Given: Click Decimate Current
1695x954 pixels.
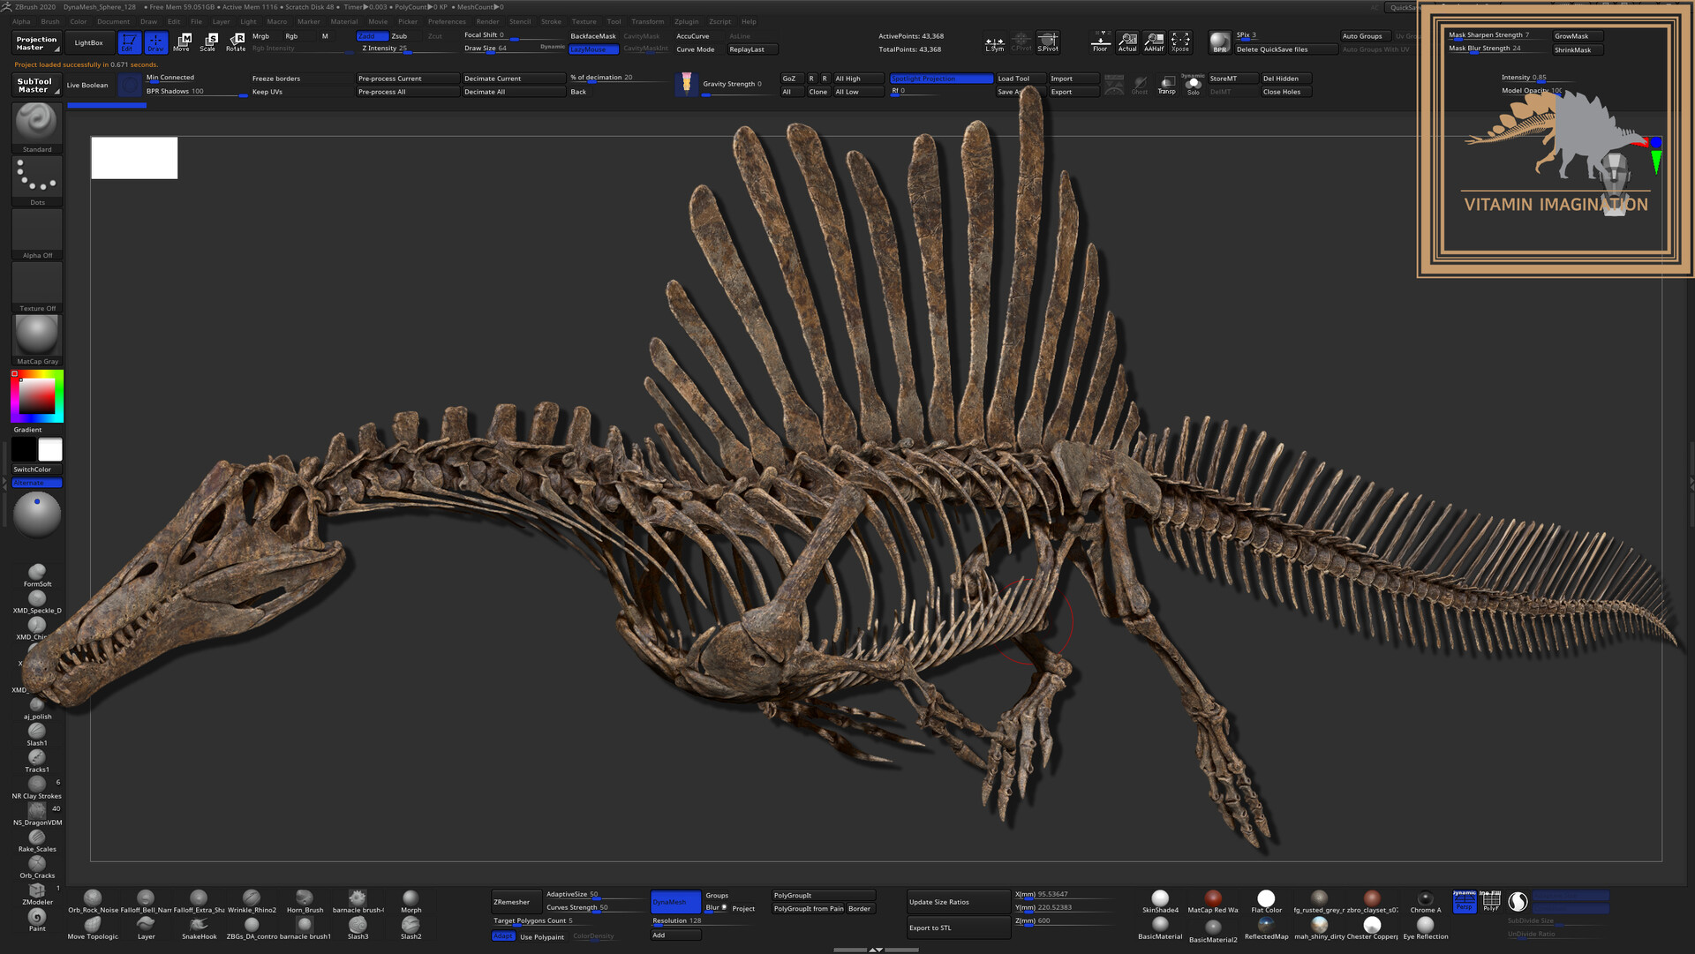Looking at the screenshot, I should (x=514, y=79).
